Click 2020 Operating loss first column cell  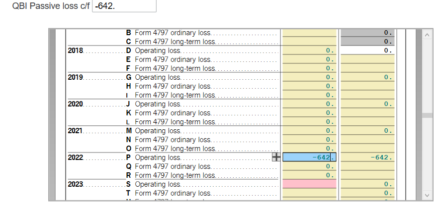(x=309, y=104)
